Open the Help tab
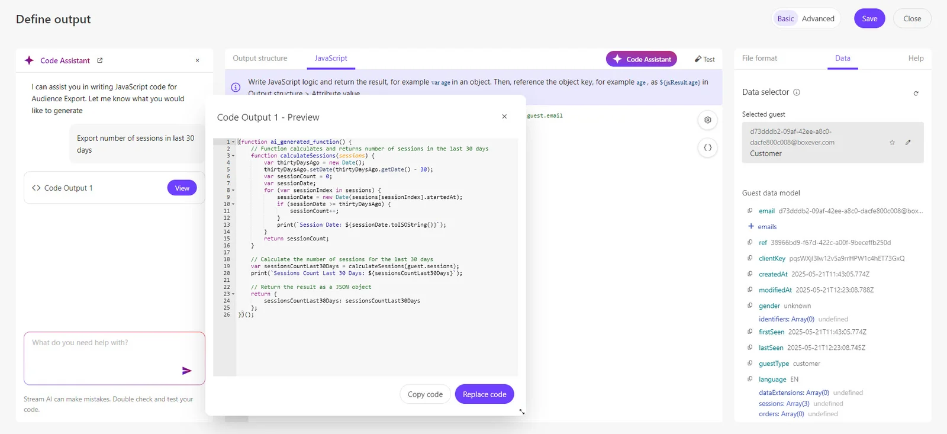Viewport: 947px width, 434px height. point(916,59)
